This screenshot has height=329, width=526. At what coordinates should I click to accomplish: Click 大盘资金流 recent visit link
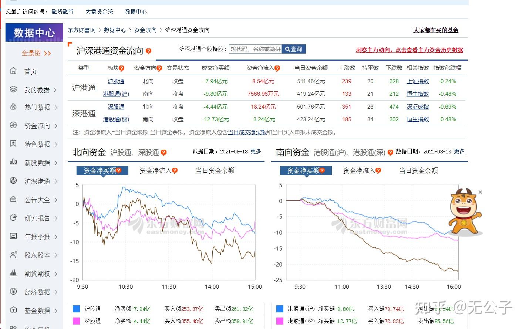(99, 11)
